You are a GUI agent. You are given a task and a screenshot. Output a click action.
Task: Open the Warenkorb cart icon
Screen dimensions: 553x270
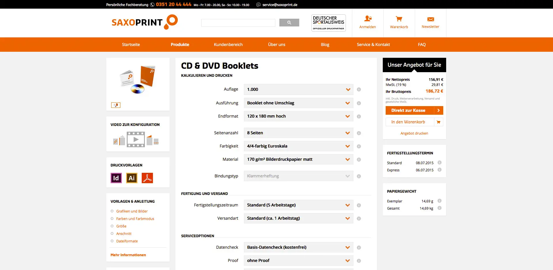click(399, 19)
